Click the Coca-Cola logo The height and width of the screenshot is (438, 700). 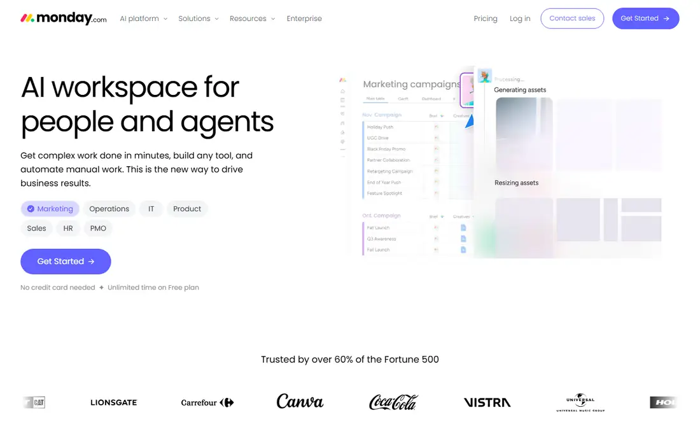[x=393, y=402]
